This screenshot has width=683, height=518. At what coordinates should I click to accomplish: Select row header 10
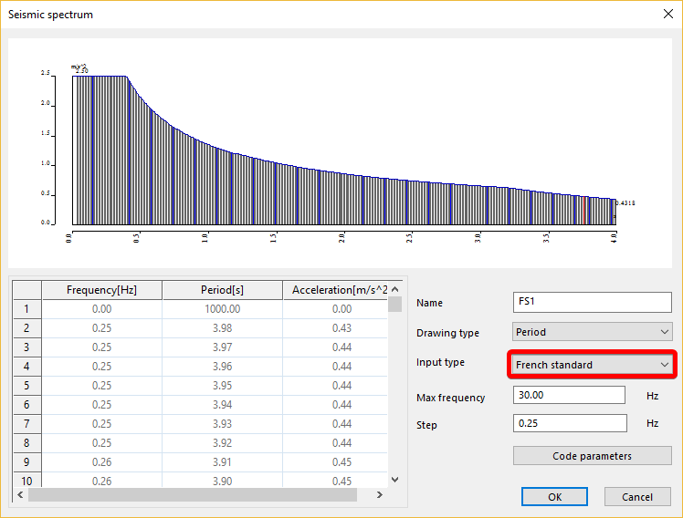coord(27,480)
